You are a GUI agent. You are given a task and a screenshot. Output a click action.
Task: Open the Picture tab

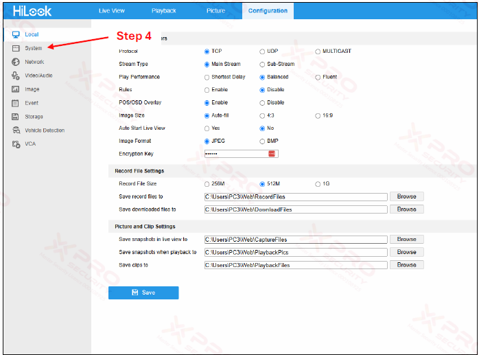tap(215, 11)
